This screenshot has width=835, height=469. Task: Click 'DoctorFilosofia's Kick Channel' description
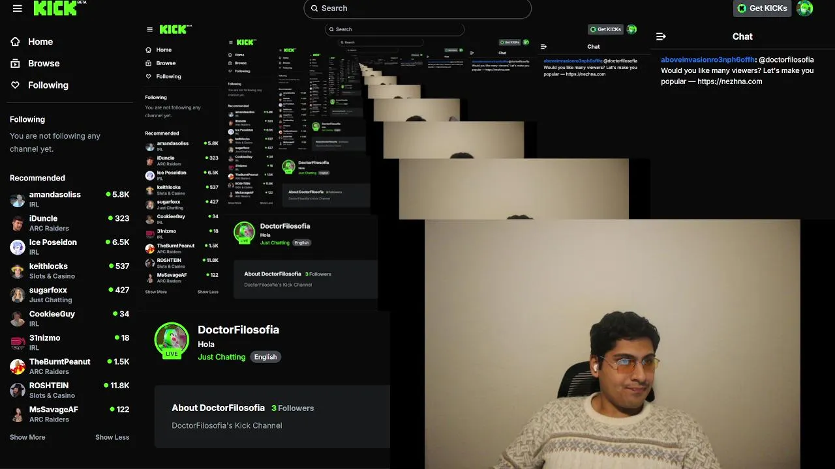(x=227, y=425)
